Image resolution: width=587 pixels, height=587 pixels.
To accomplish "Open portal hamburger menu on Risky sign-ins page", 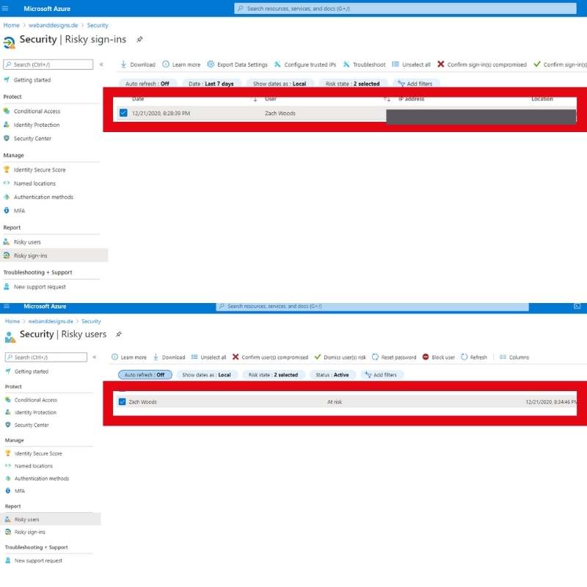I will pos(5,8).
